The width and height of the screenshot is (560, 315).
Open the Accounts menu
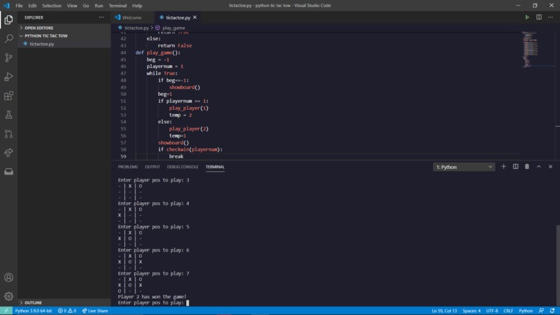8,277
